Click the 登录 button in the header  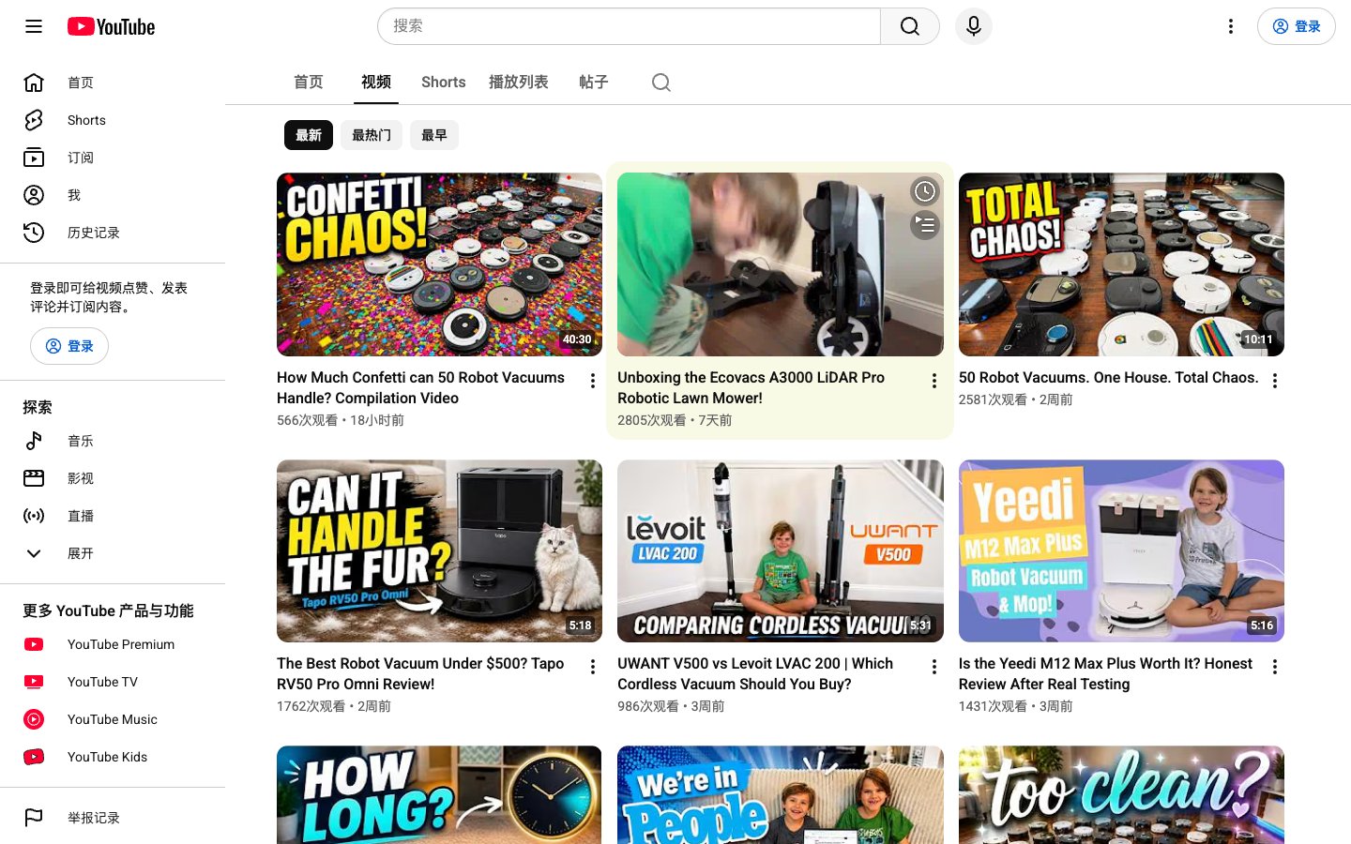coord(1297,26)
